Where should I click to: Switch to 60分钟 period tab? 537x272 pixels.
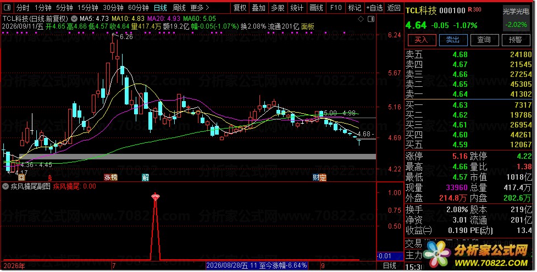(x=139, y=8)
